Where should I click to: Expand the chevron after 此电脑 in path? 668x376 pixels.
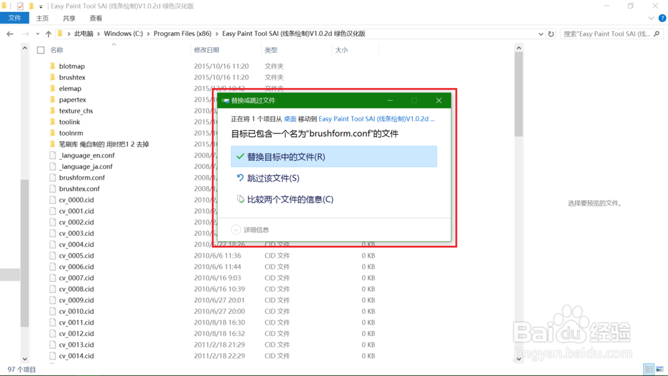[98, 33]
